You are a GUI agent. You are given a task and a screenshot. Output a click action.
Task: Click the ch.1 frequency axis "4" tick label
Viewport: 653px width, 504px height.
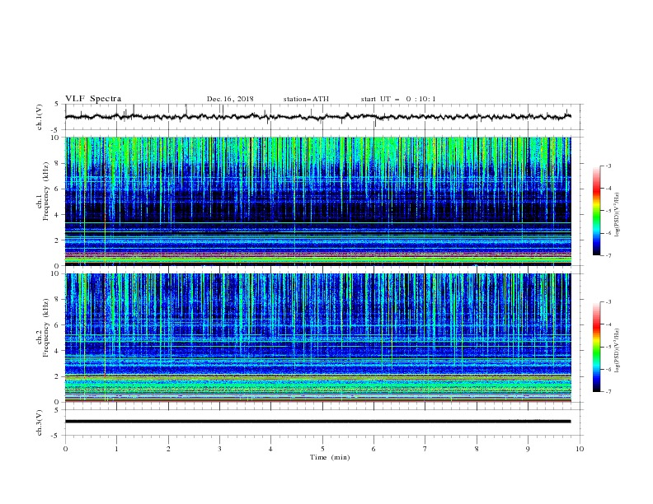(x=57, y=215)
